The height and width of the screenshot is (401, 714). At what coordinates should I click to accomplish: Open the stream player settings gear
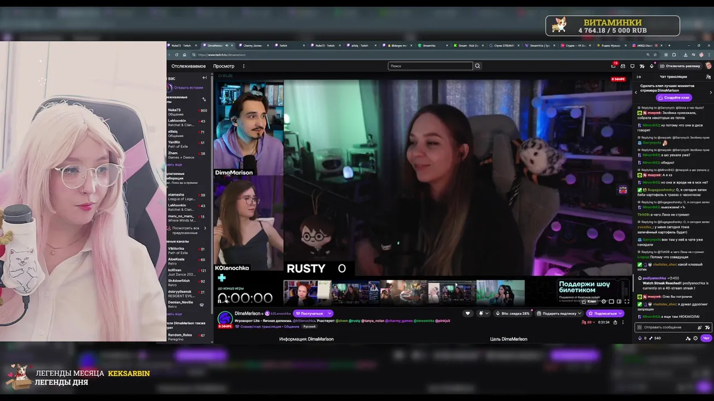click(x=604, y=301)
